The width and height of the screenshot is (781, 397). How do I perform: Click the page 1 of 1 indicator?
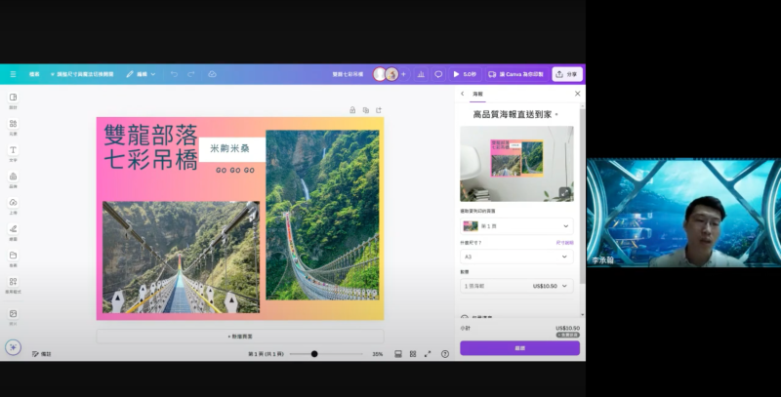pyautogui.click(x=266, y=354)
